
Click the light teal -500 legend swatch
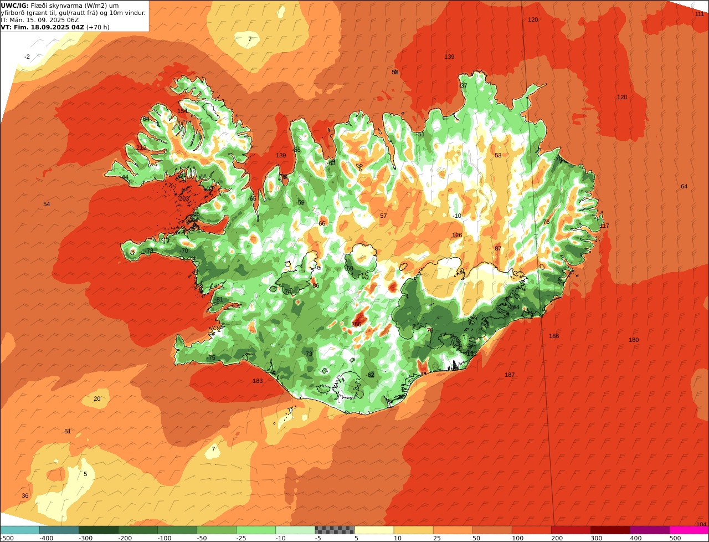(19, 530)
